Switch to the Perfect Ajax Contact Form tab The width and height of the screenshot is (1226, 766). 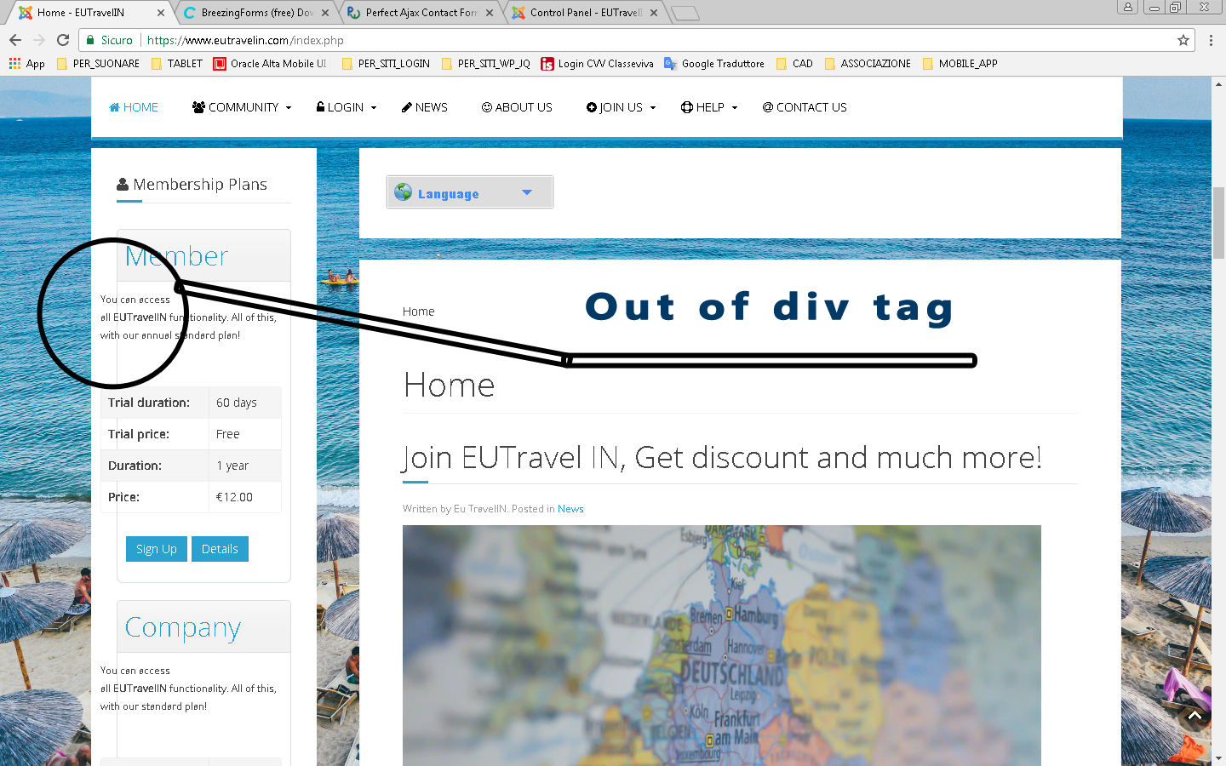tap(420, 13)
